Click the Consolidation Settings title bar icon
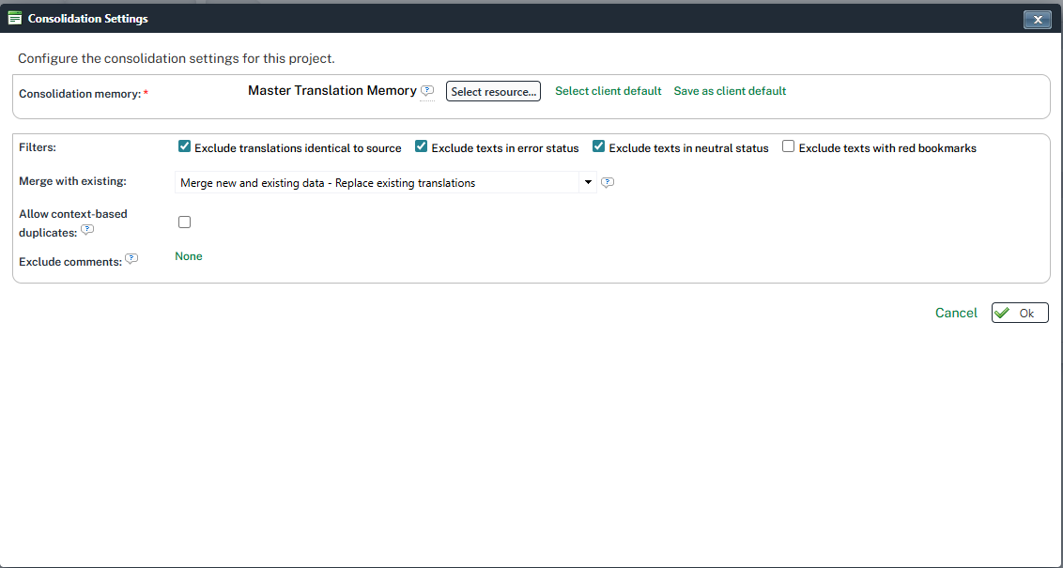The image size is (1063, 568). [14, 17]
